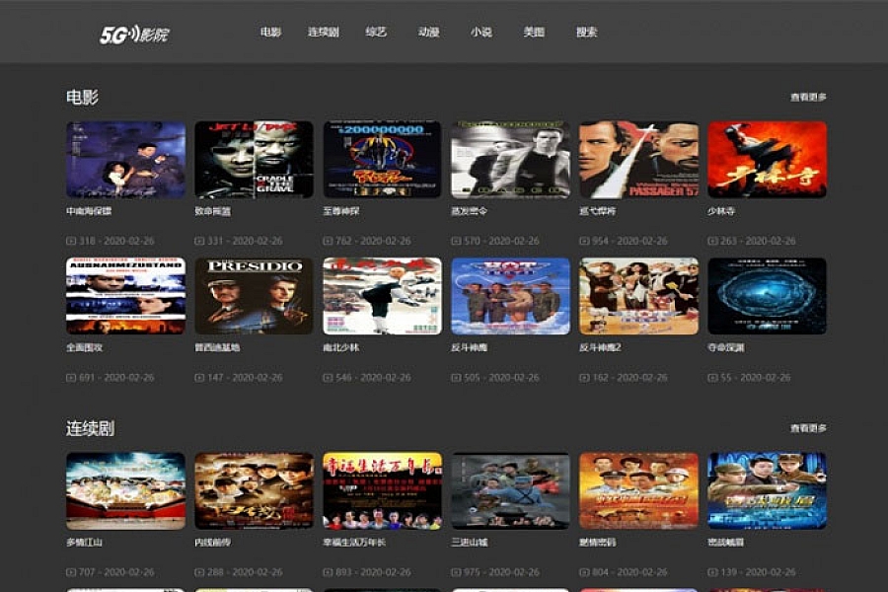
Task: Select the Cradle 2 the Grave poster
Action: click(x=254, y=160)
